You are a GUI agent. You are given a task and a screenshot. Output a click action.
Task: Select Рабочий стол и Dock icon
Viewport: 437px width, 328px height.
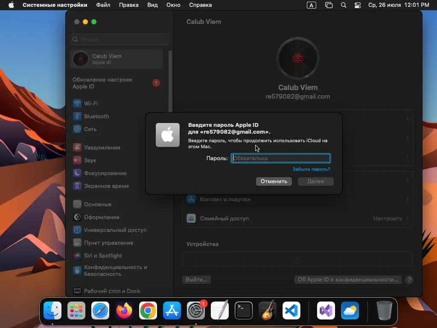tap(77, 291)
